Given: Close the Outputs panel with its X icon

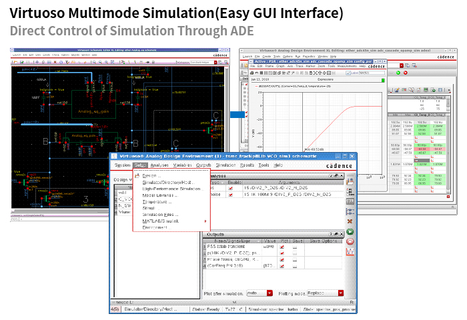Looking at the screenshot, I should click(x=342, y=234).
